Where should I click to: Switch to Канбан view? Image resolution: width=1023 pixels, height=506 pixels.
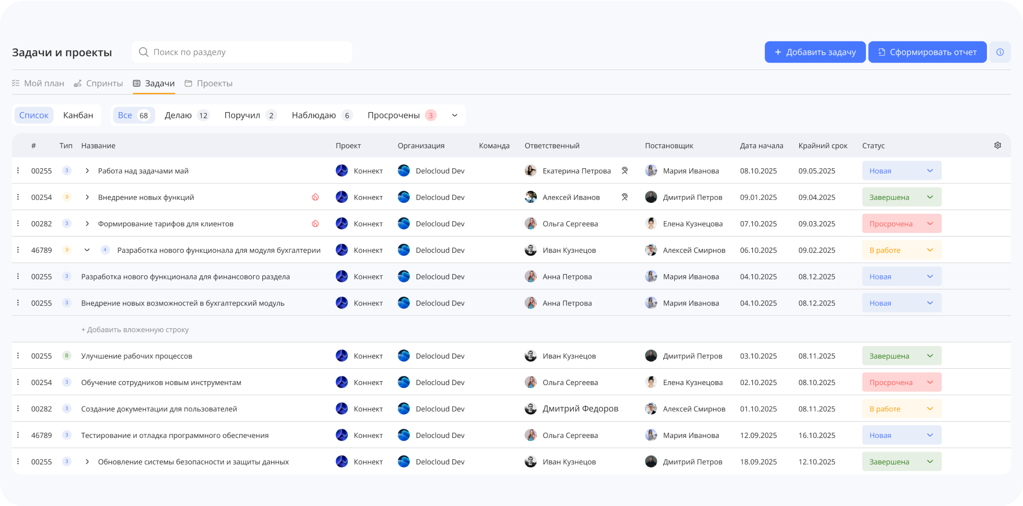pyautogui.click(x=78, y=115)
